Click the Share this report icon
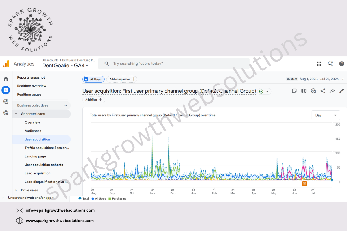 click(323, 91)
